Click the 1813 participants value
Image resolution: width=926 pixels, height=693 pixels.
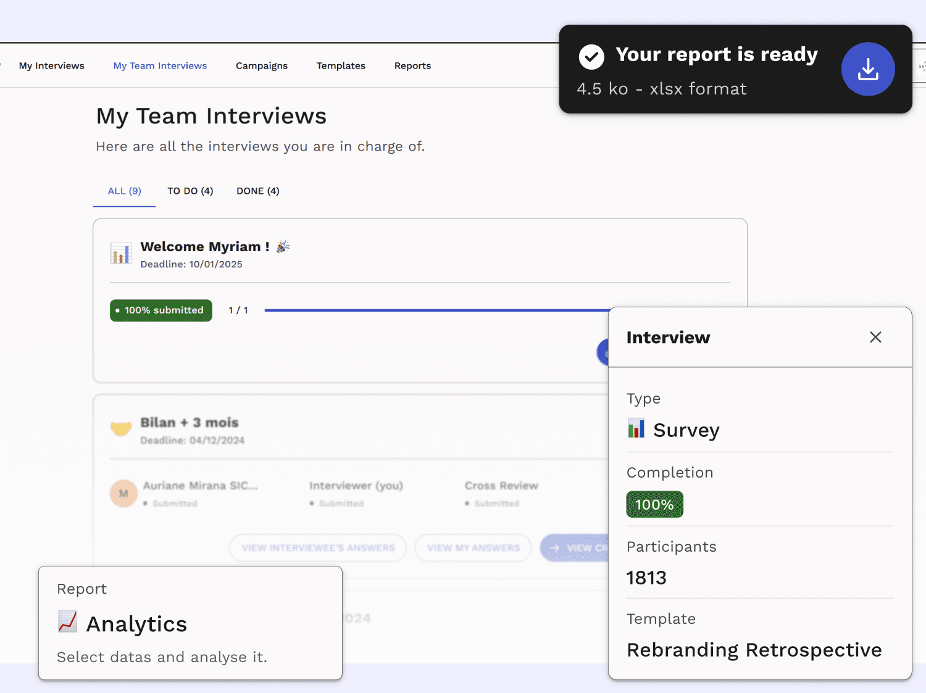(646, 578)
